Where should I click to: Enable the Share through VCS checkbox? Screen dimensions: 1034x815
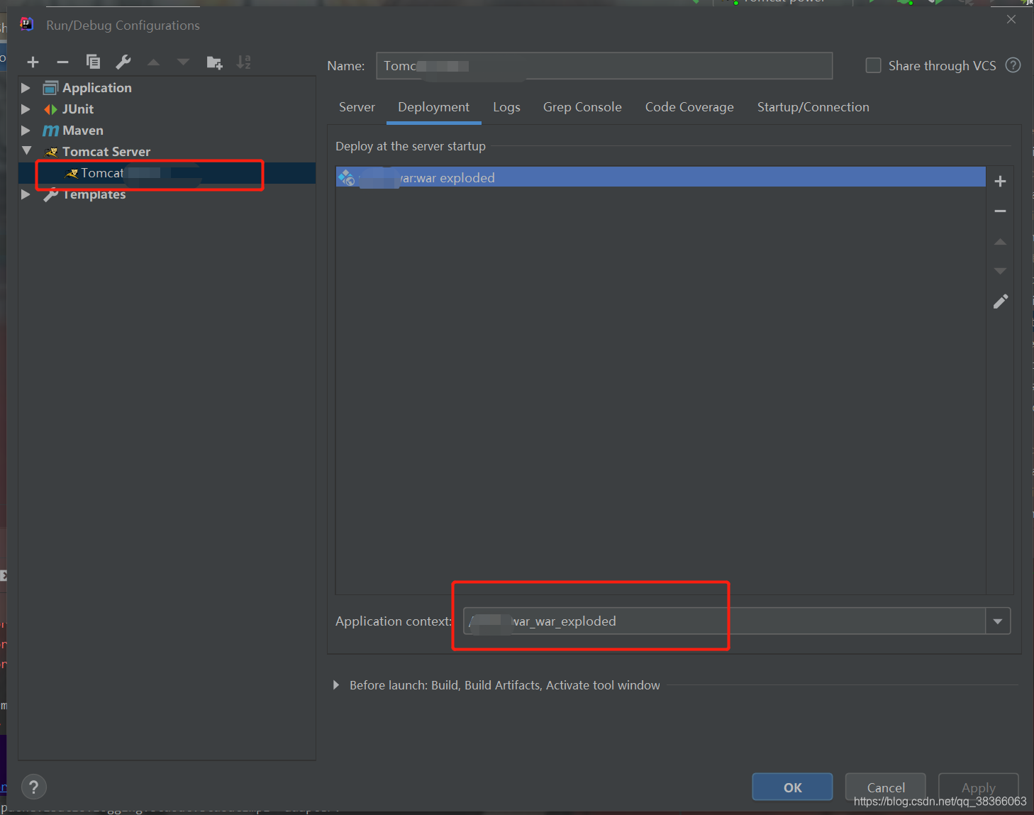[x=874, y=65]
